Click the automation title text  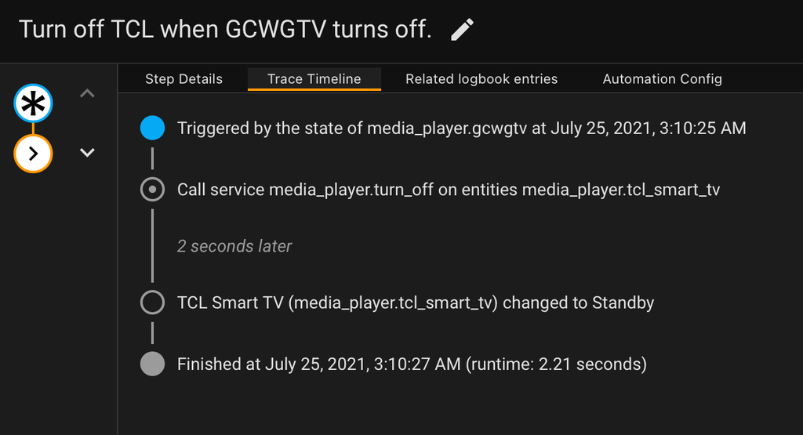[x=225, y=30]
